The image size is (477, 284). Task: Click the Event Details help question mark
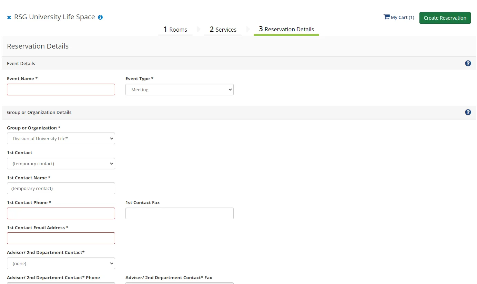coord(468,63)
